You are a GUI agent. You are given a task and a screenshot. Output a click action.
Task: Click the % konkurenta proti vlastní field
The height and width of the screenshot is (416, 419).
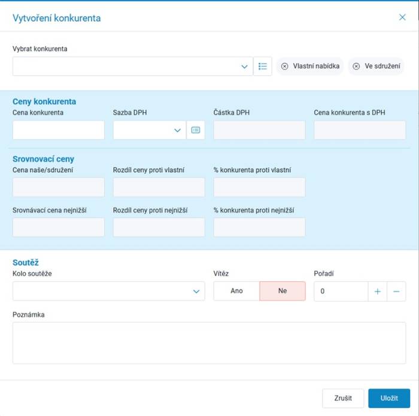click(x=259, y=187)
